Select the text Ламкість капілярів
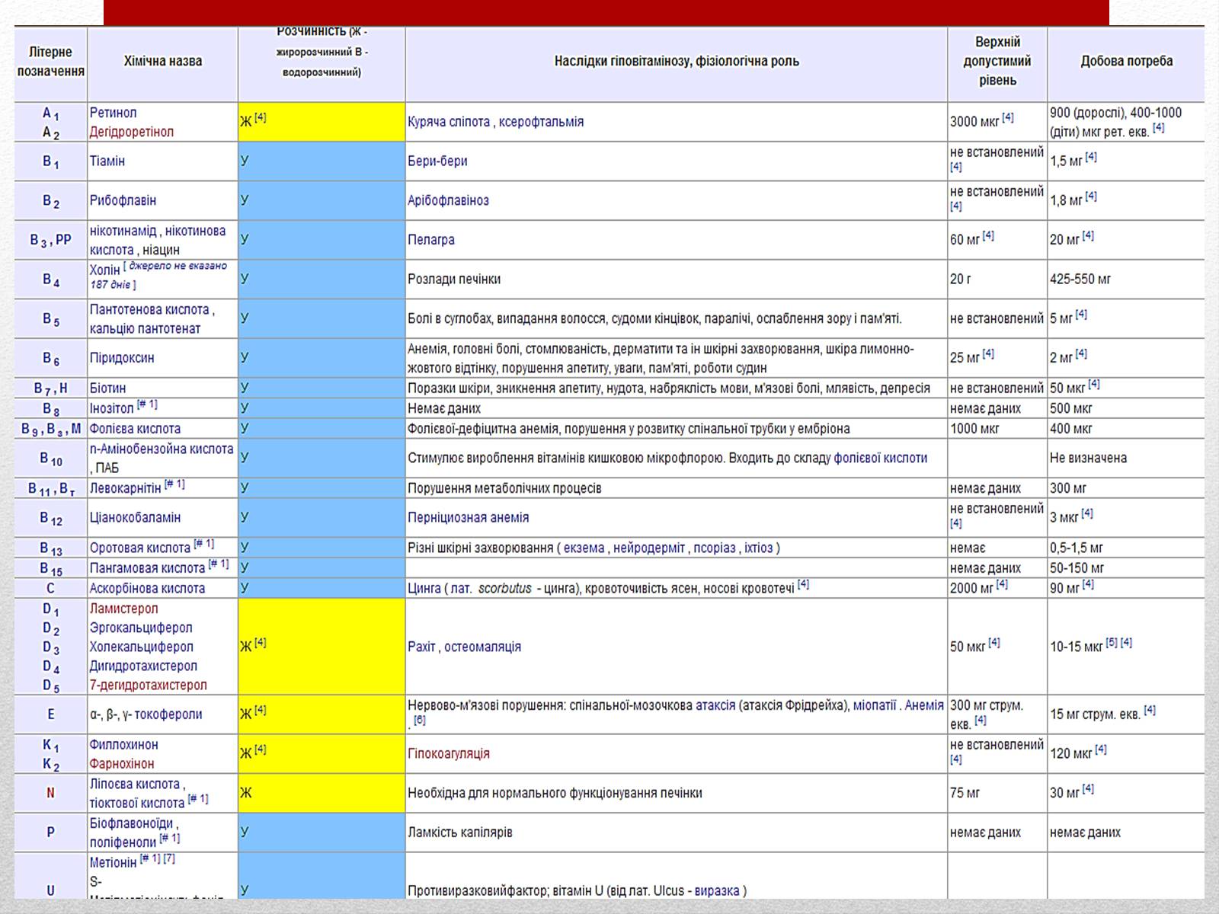Image resolution: width=1219 pixels, height=914 pixels. [x=459, y=833]
